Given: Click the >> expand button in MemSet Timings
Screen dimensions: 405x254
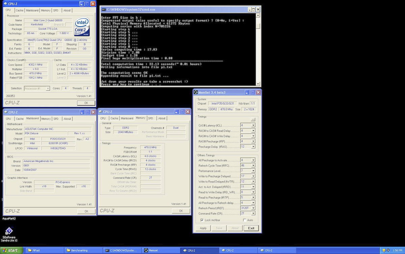Looking at the screenshot, I should click(253, 119).
